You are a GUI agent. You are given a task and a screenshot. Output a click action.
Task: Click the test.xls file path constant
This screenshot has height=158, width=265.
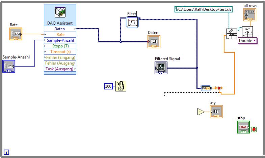(204, 9)
